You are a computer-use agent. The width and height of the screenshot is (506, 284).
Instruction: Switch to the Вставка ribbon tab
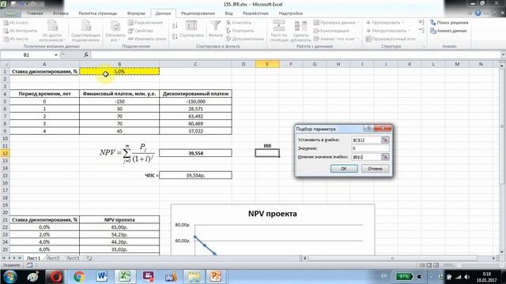pos(61,13)
